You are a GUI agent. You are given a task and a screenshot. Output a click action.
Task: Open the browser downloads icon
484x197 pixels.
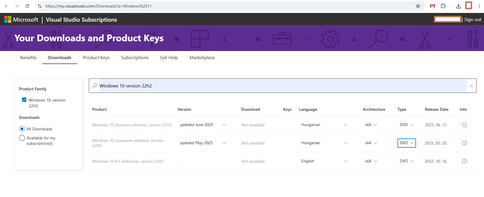(x=459, y=6)
